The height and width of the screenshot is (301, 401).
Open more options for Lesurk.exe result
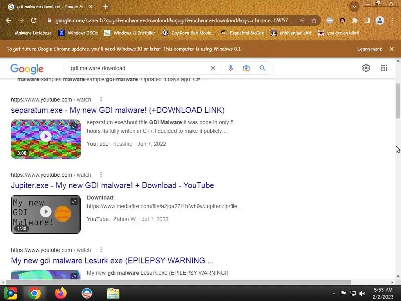pyautogui.click(x=101, y=250)
